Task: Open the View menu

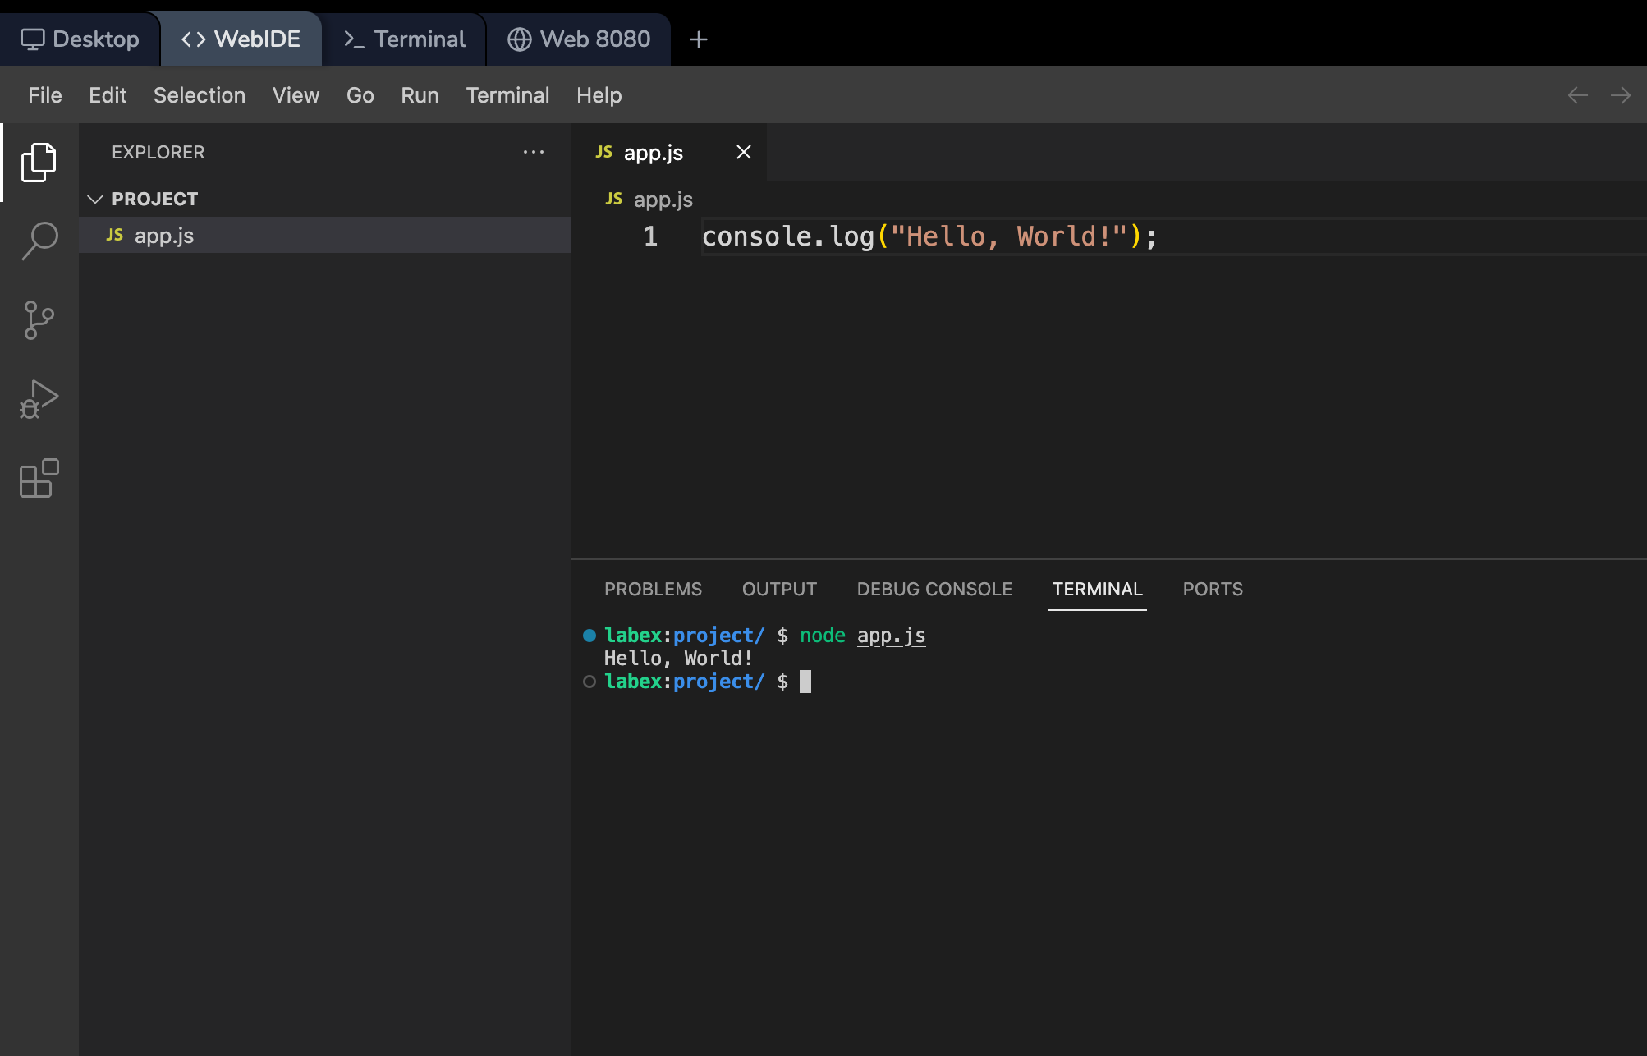Action: pos(296,95)
